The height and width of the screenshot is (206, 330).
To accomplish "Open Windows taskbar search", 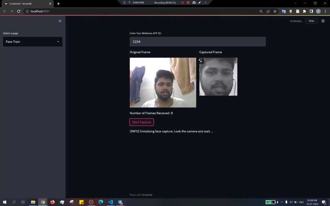I will (x=14, y=202).
